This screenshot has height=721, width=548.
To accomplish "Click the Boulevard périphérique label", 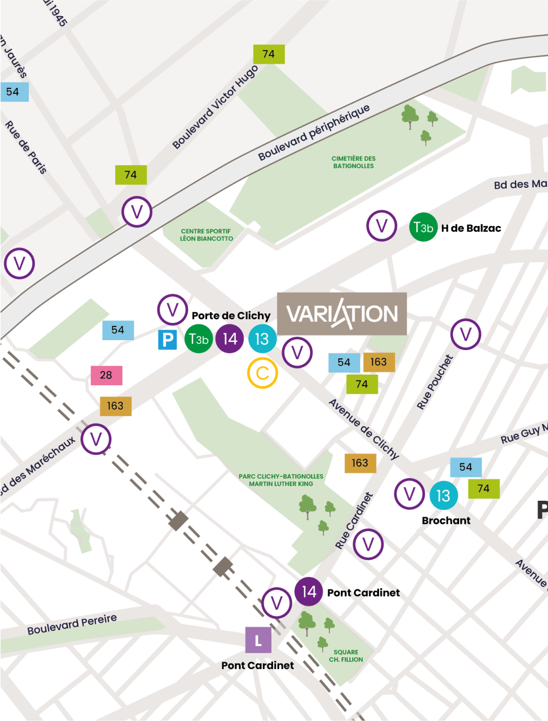I will (314, 132).
